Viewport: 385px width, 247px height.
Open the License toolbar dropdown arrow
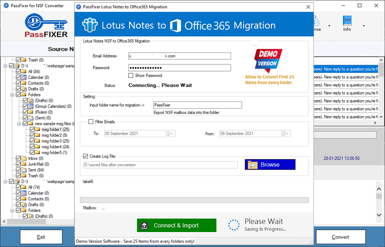pyautogui.click(x=329, y=25)
